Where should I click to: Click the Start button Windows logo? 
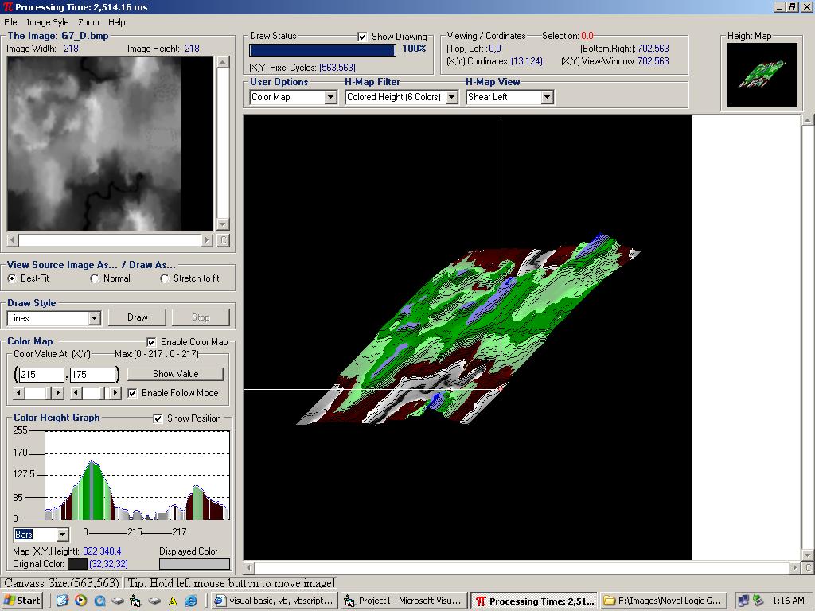(10, 601)
